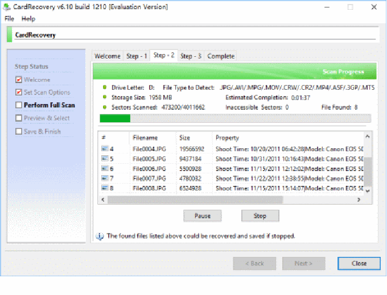Image resolution: width=387 pixels, height=295 pixels.
Task: Stop the scan with the Stop button
Action: [x=260, y=216]
